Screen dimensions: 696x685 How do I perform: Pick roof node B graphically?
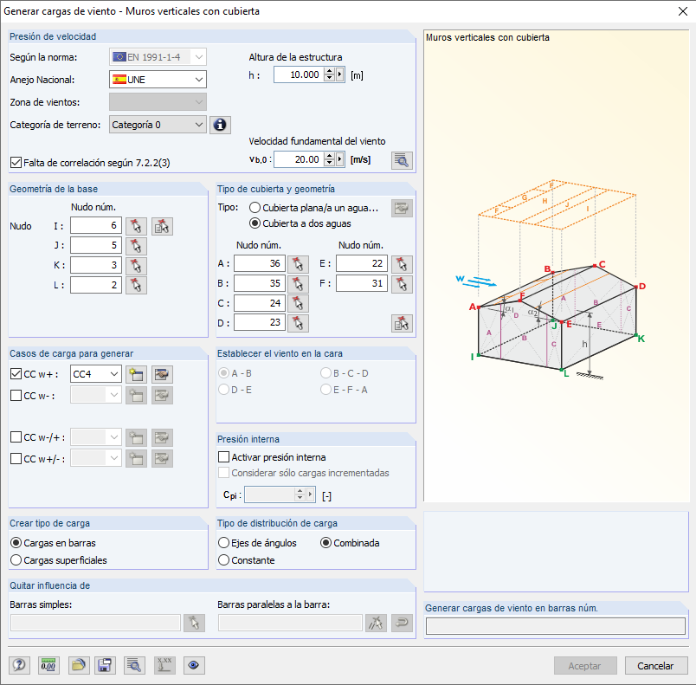pos(298,284)
